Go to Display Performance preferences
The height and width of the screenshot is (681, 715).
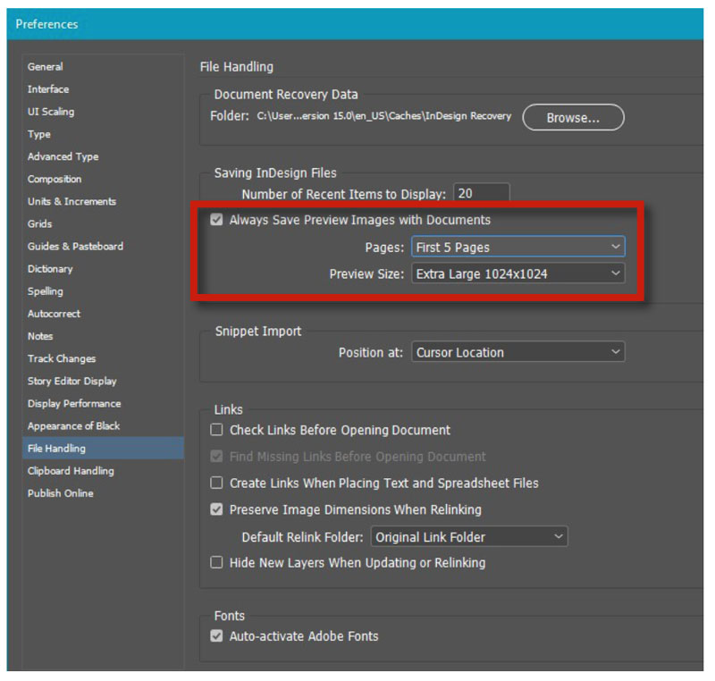click(74, 403)
